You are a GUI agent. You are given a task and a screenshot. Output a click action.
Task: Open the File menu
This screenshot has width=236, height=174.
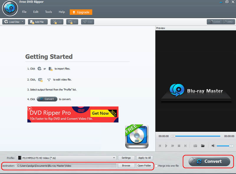pyautogui.click(x=24, y=12)
